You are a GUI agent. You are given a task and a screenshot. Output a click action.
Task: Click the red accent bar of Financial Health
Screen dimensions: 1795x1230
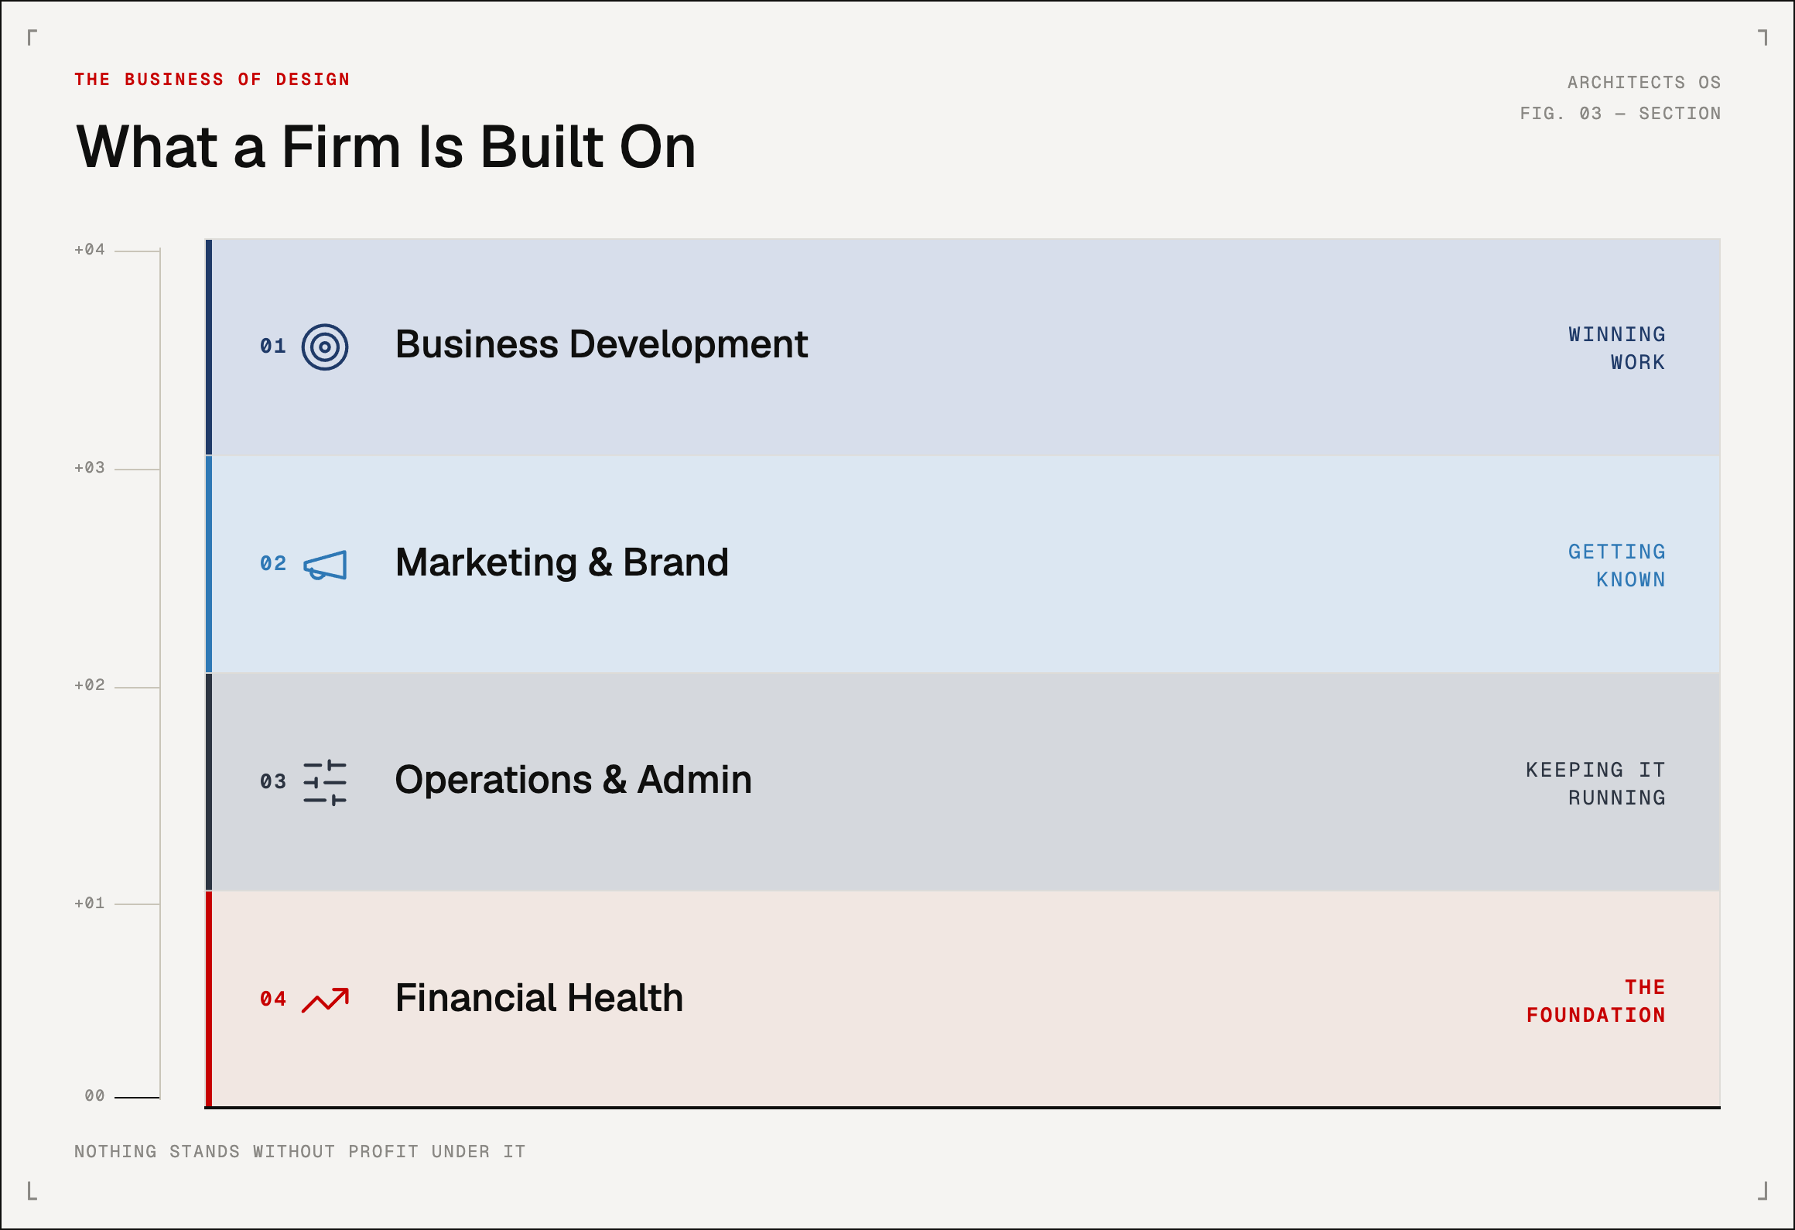[x=209, y=999]
